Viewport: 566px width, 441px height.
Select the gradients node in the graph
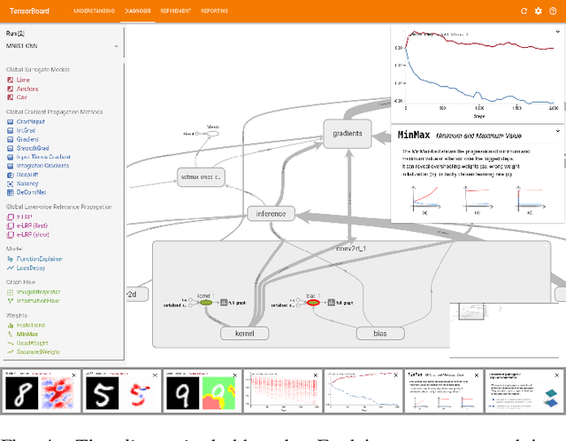tap(347, 134)
